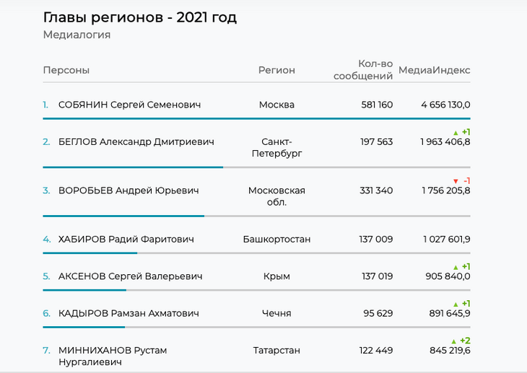Viewport: 527px width, 373px height.
Task: Click the Регион column header
Action: [276, 70]
